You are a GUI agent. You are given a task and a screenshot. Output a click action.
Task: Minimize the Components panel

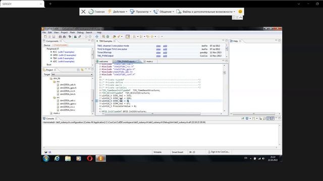click(x=89, y=41)
